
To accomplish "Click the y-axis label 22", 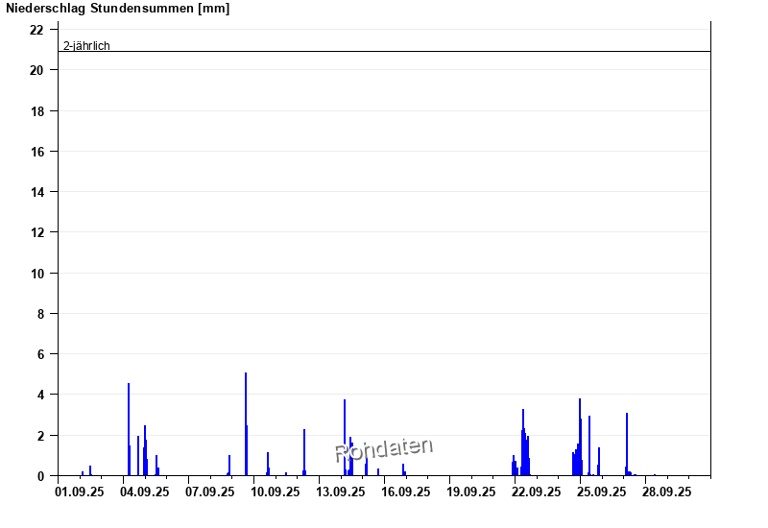I will coord(36,30).
